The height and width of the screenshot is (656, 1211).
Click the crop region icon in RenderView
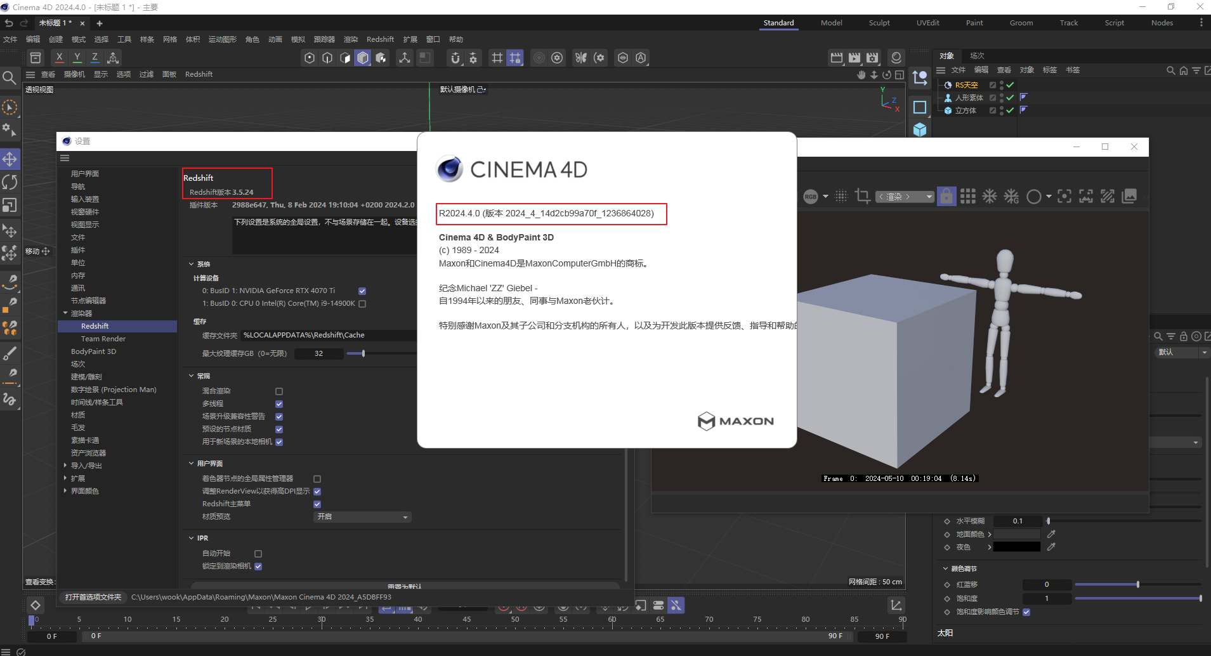click(x=862, y=197)
